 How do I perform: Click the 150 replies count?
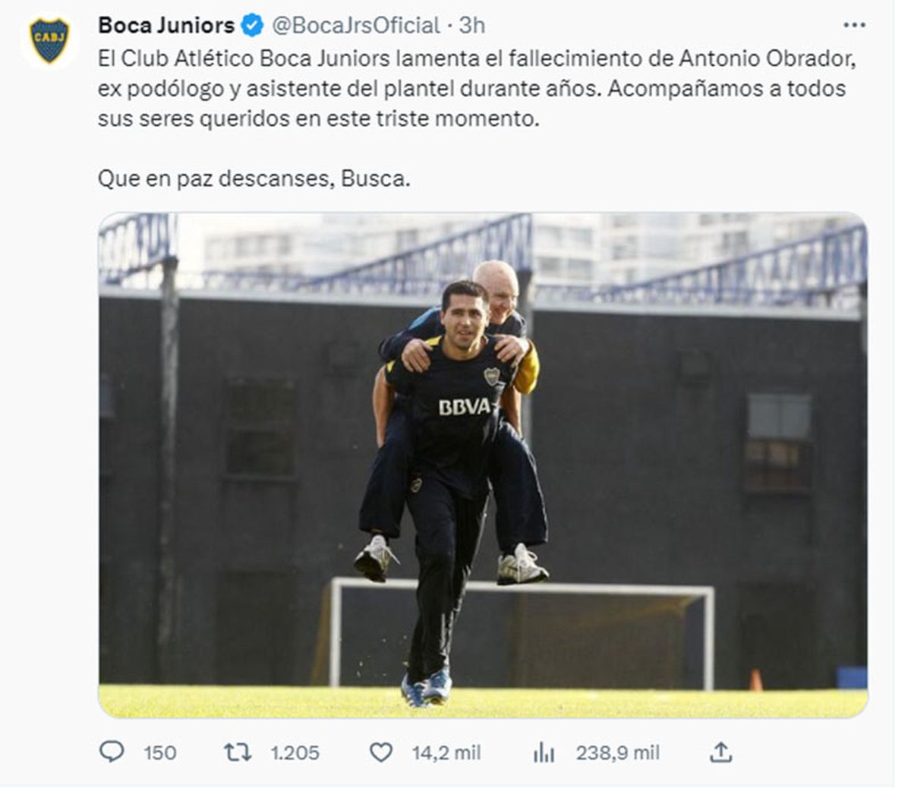[159, 753]
